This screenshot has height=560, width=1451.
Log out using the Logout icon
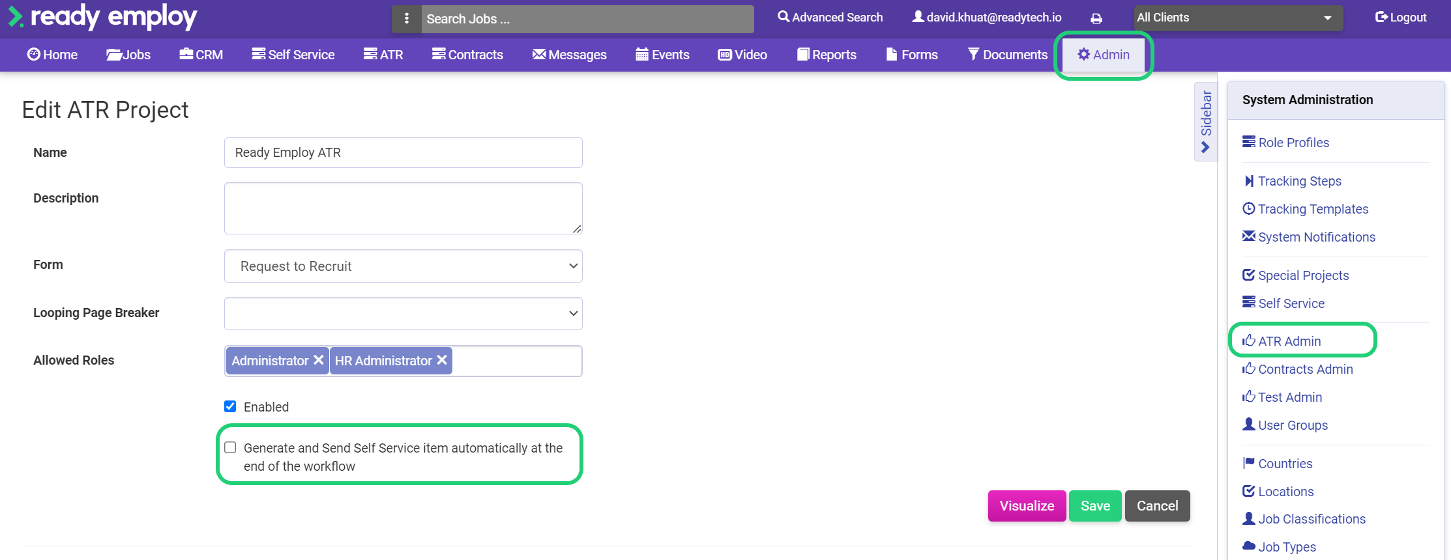(1400, 18)
